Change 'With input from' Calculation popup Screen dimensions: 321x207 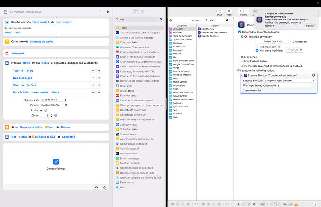point(268,86)
